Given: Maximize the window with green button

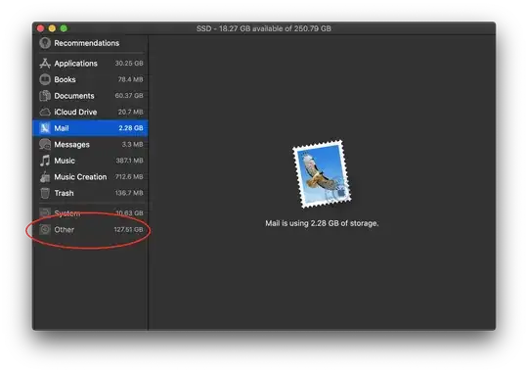Looking at the screenshot, I should [64, 28].
